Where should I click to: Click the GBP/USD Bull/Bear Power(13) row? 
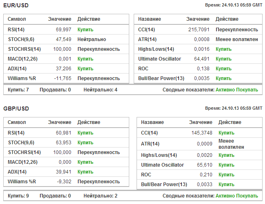pyautogui.click(x=200, y=184)
